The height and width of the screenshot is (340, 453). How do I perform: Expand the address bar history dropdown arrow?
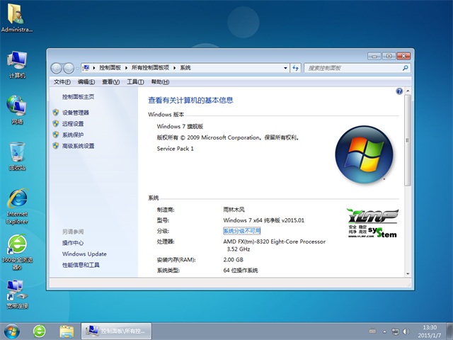(285, 68)
